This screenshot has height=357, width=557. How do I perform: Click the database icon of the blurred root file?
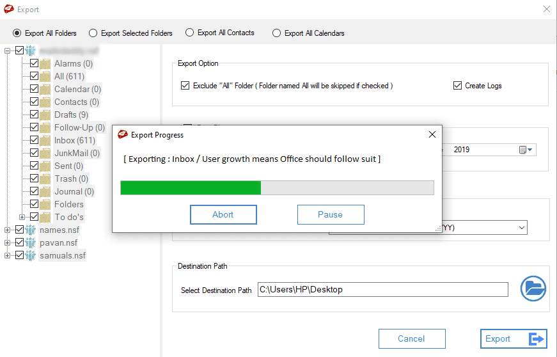31,51
